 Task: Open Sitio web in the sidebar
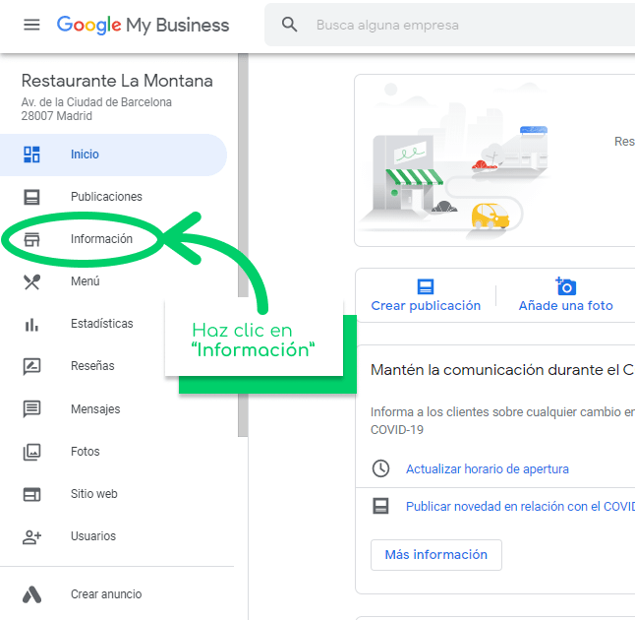pyautogui.click(x=94, y=493)
